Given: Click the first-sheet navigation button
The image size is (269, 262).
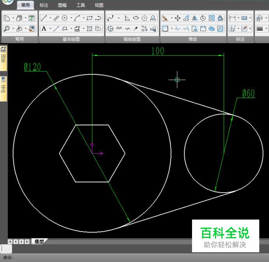Looking at the screenshot, I should click(10, 241).
